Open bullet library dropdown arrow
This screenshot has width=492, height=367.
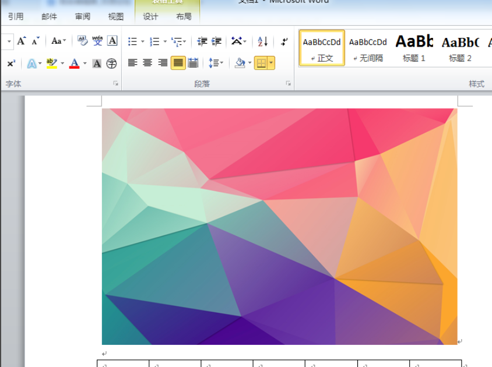(x=142, y=41)
